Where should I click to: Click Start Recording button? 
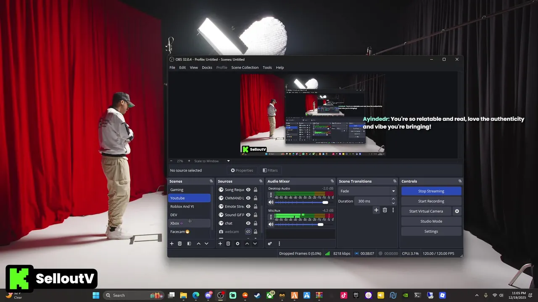tap(431, 201)
